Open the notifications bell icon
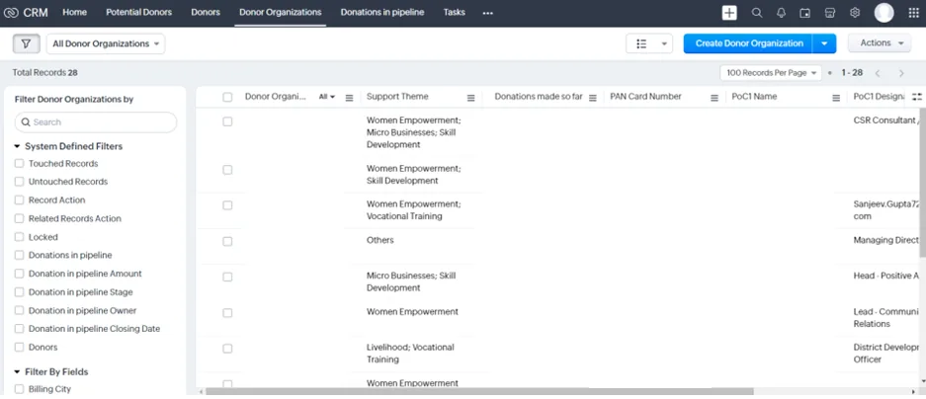The image size is (926, 399). [x=782, y=13]
